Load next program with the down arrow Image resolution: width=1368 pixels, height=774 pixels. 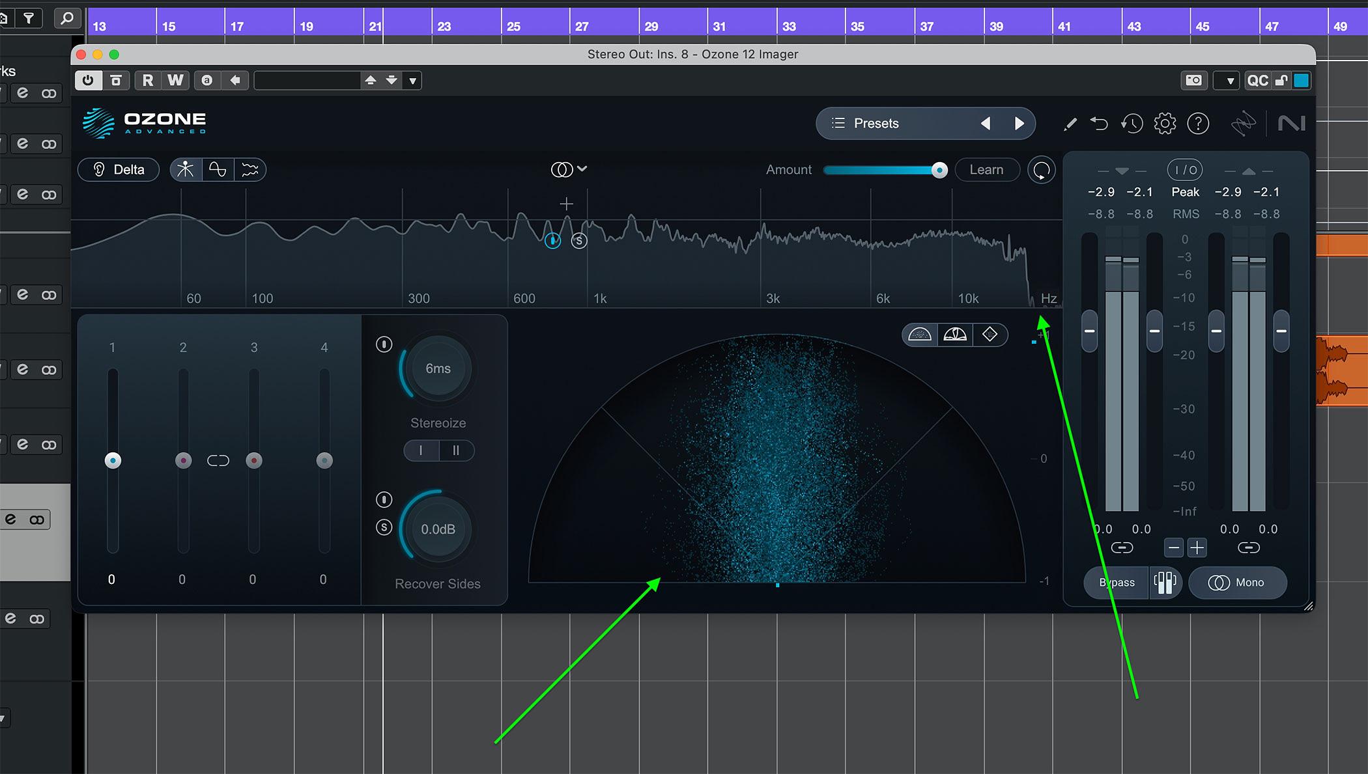392,80
